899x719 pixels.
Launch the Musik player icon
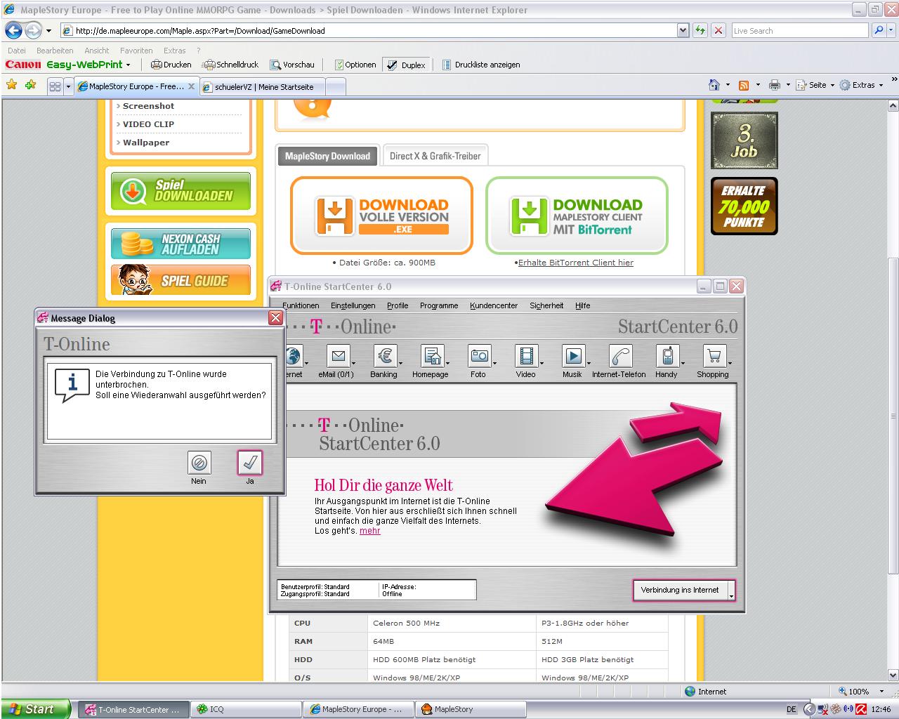573,357
